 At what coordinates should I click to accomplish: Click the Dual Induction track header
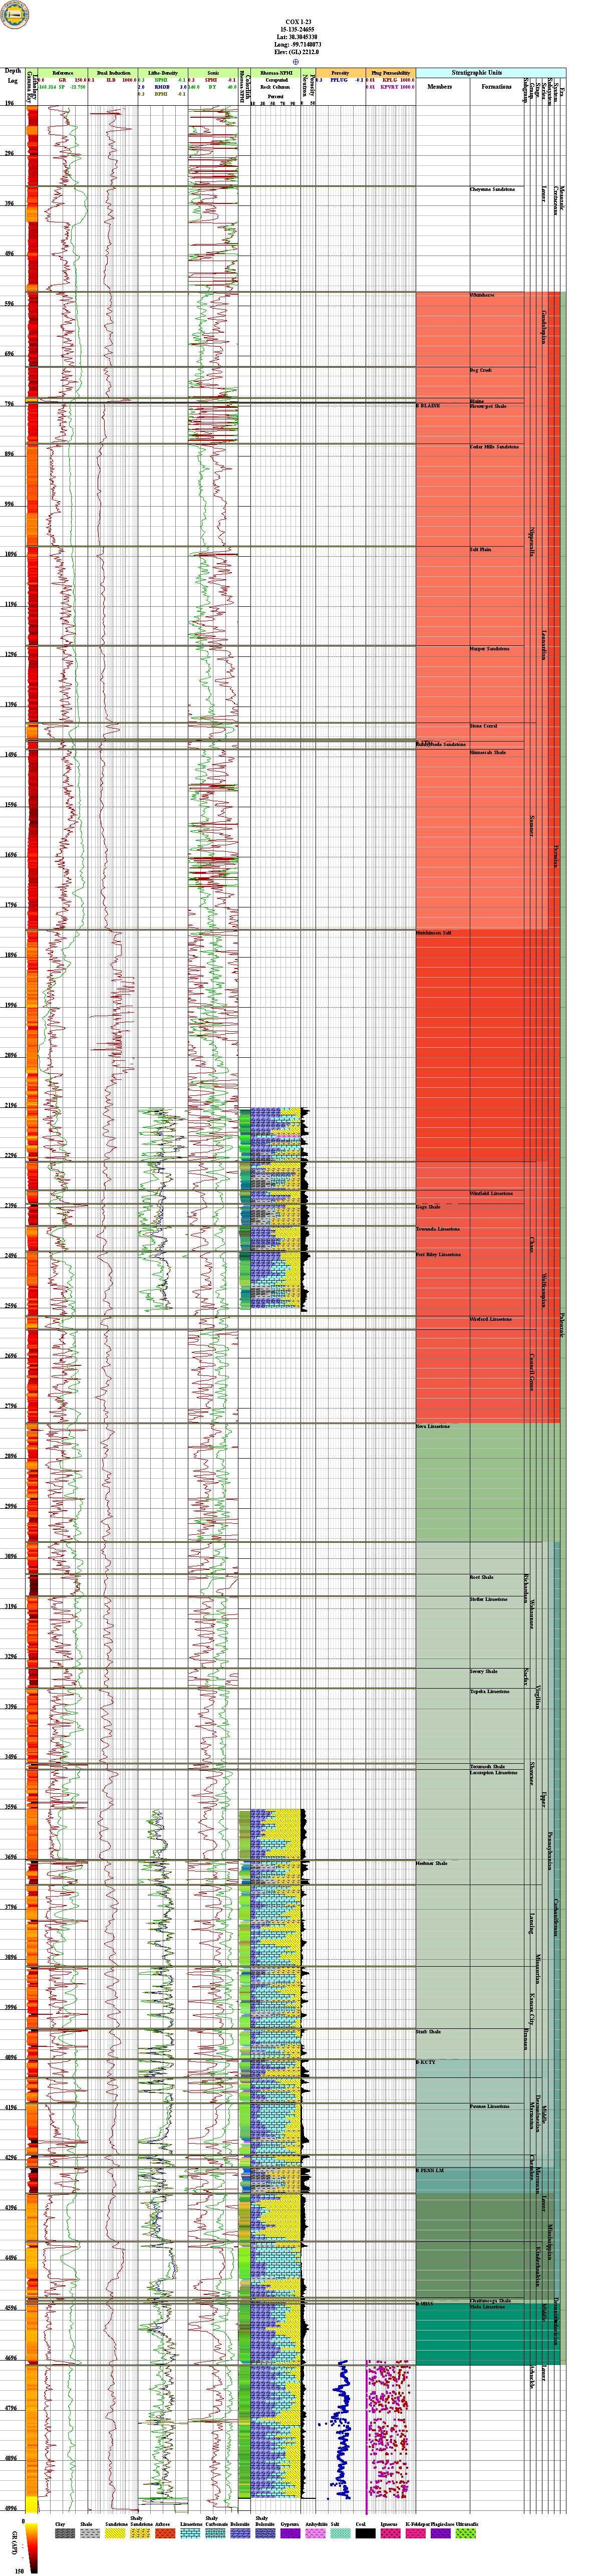point(113,73)
